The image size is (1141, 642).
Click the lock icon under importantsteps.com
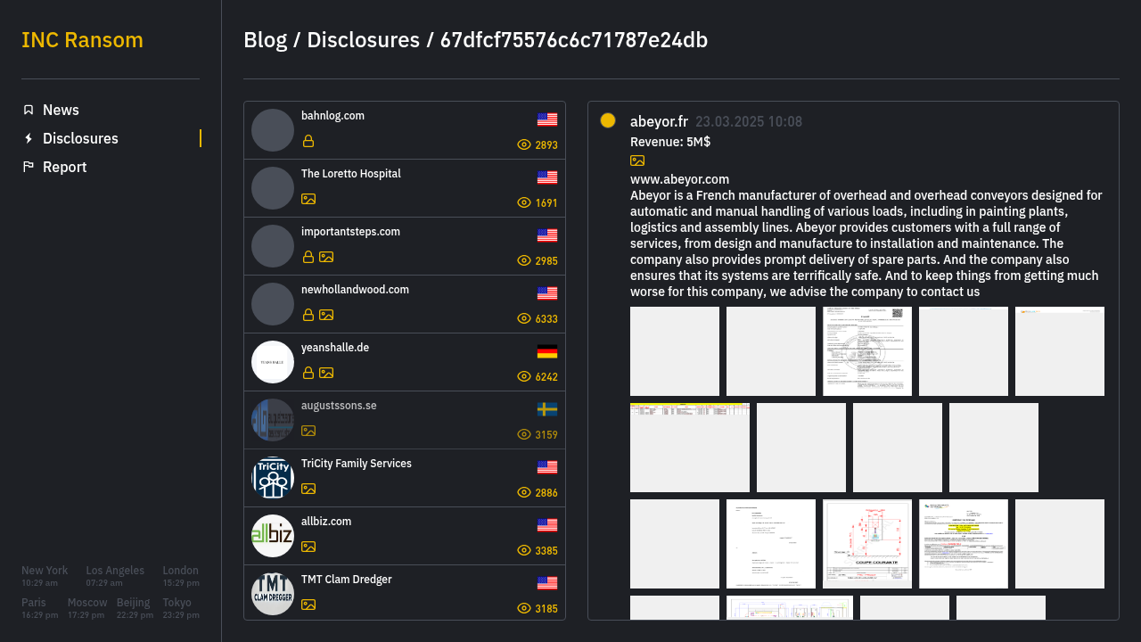[308, 257]
